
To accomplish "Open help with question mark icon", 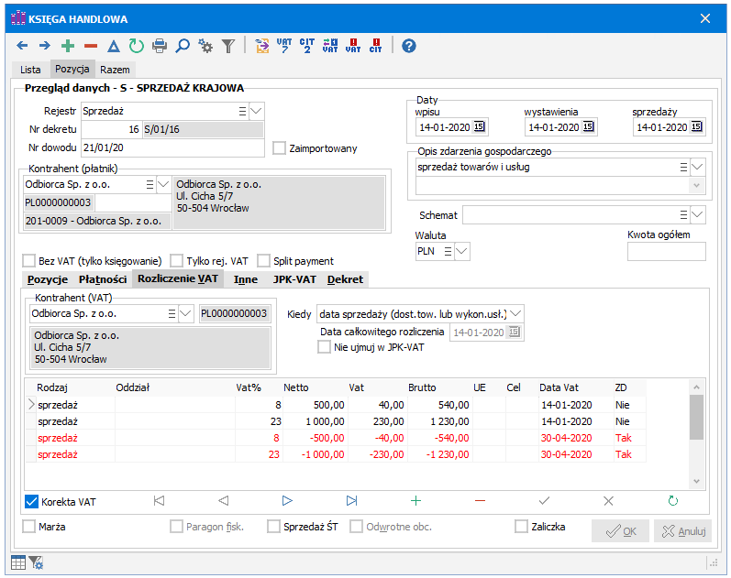I will click(409, 46).
